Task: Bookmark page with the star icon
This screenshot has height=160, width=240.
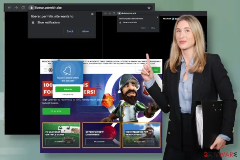Action: [x=149, y=7]
